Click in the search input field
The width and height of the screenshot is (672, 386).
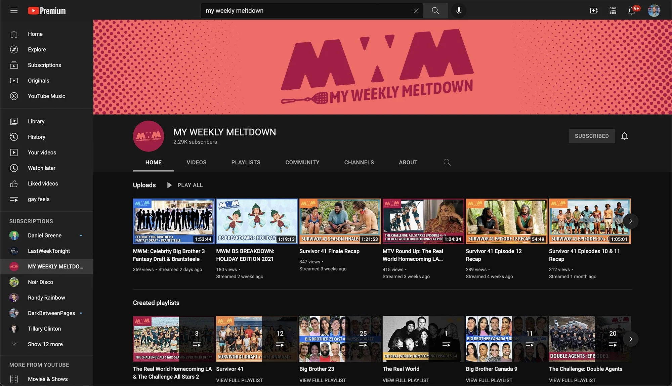[x=302, y=10]
